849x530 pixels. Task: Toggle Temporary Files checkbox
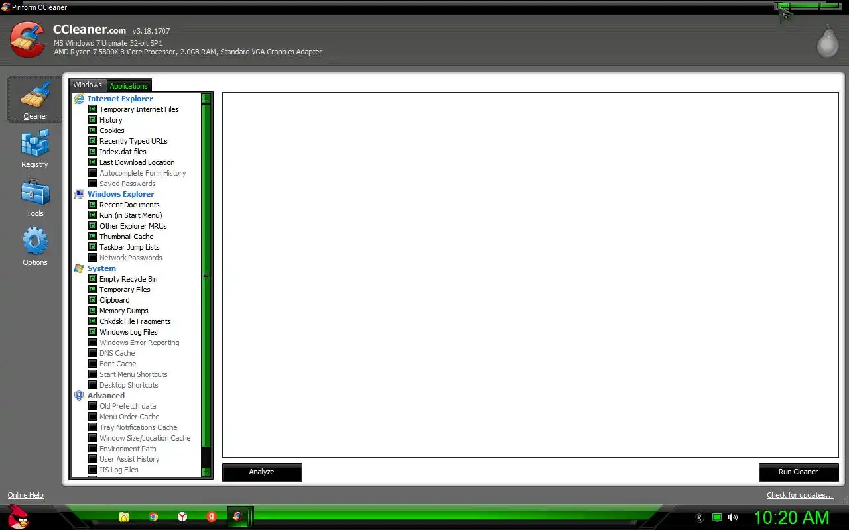pyautogui.click(x=93, y=290)
